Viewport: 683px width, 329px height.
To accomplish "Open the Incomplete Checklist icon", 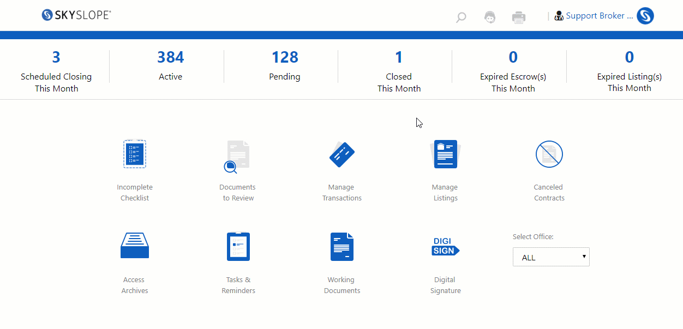I will point(135,154).
